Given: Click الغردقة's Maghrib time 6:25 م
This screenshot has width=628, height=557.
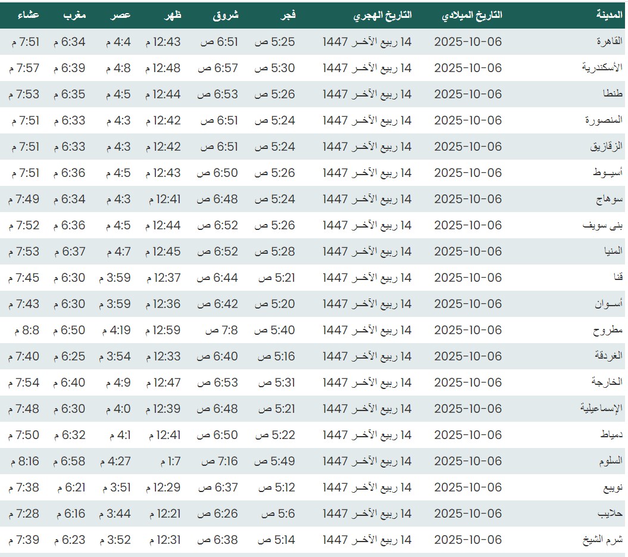Looking at the screenshot, I should 69,356.
